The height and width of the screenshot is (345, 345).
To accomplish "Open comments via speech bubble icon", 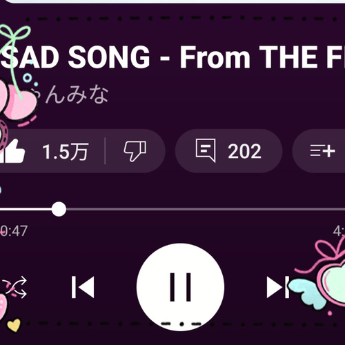I will [x=206, y=150].
